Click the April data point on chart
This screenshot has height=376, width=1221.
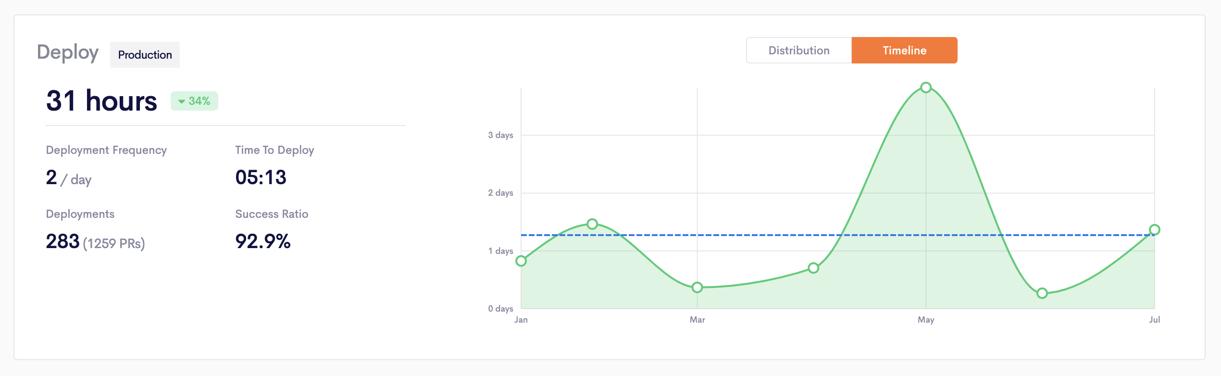(x=813, y=268)
